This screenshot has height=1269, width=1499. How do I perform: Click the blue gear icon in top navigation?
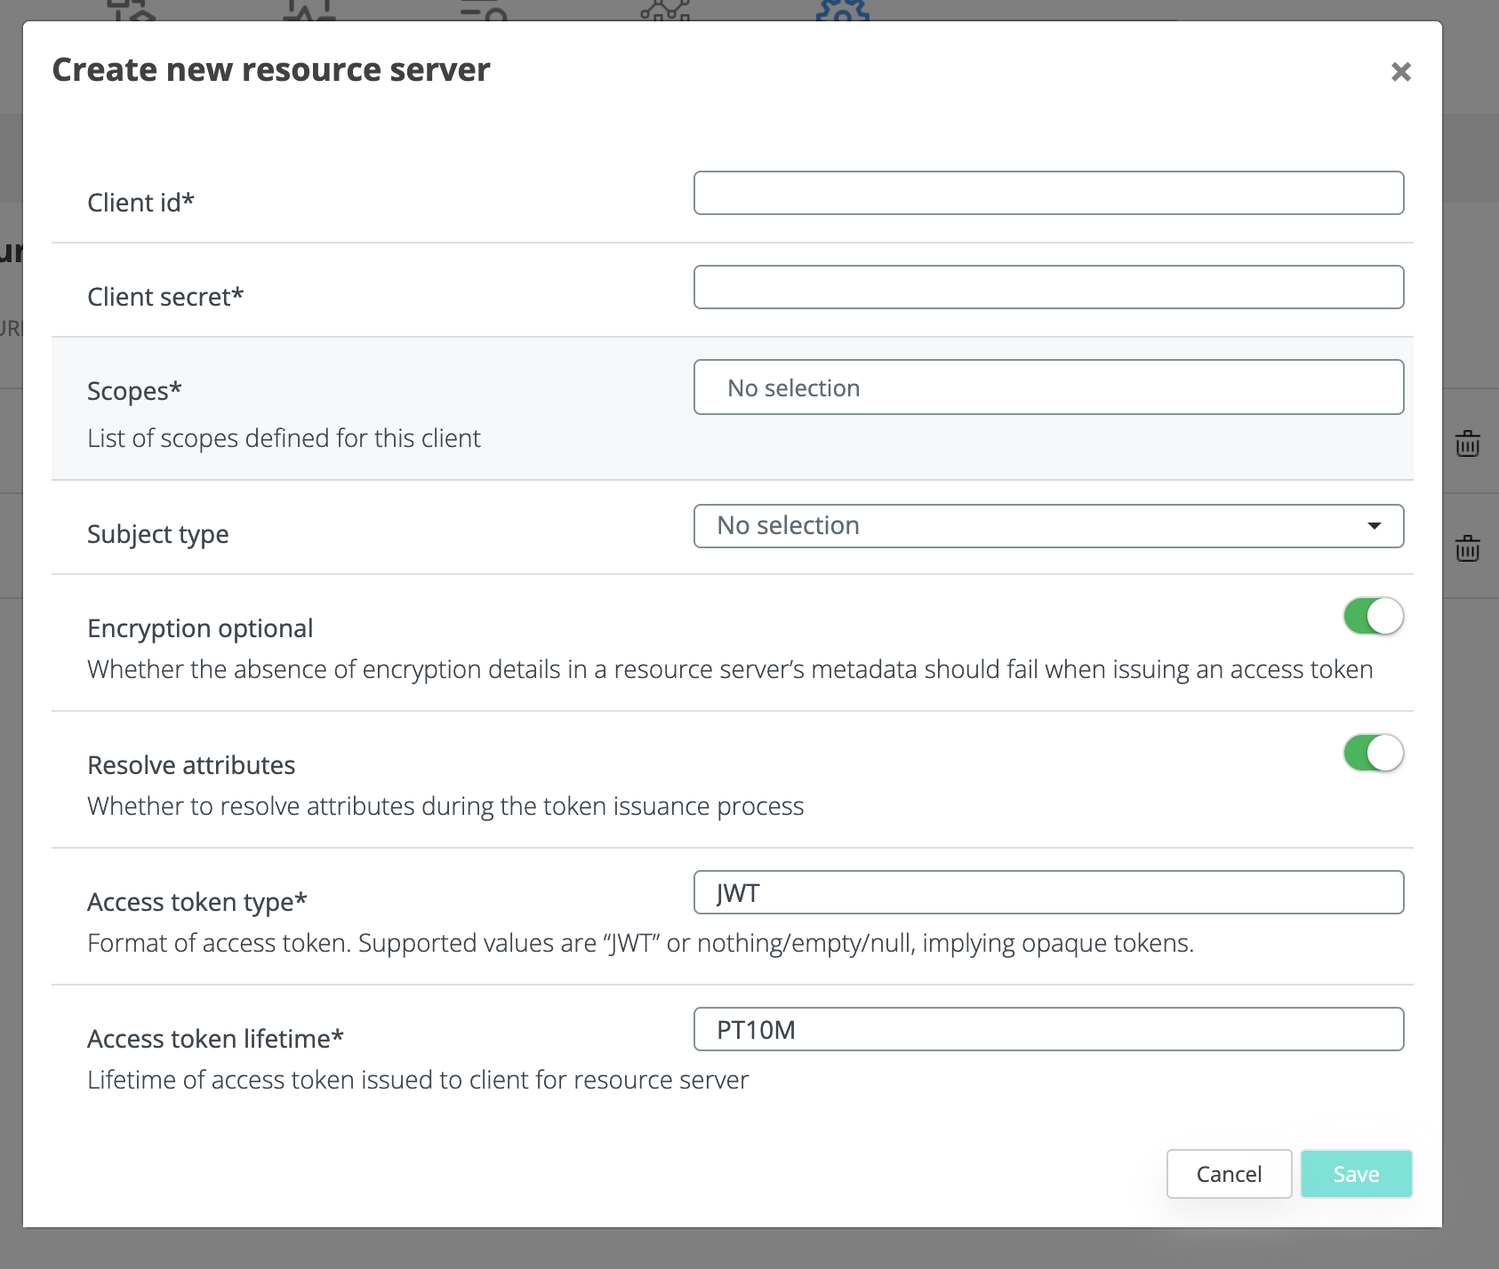[842, 11]
